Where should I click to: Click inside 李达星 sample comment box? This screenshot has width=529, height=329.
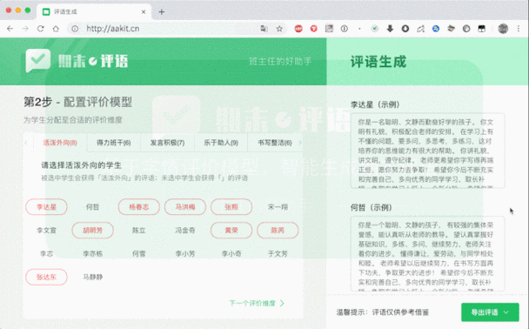[428, 151]
